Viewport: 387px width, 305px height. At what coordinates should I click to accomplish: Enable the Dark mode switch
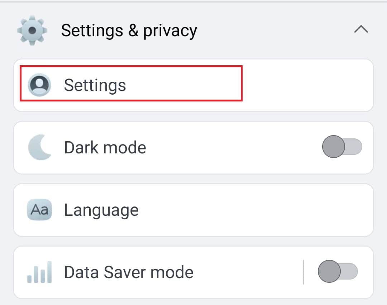[x=342, y=147]
